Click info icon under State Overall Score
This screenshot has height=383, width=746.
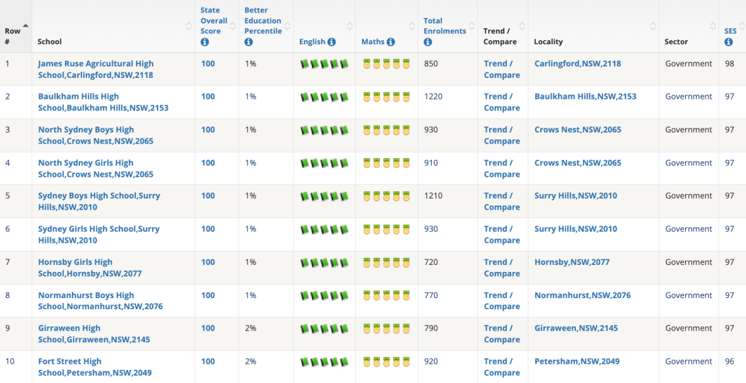tap(205, 42)
